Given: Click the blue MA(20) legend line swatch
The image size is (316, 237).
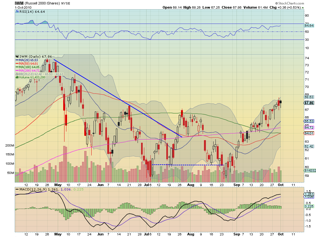Looking at the screenshot, I should click(17, 60).
